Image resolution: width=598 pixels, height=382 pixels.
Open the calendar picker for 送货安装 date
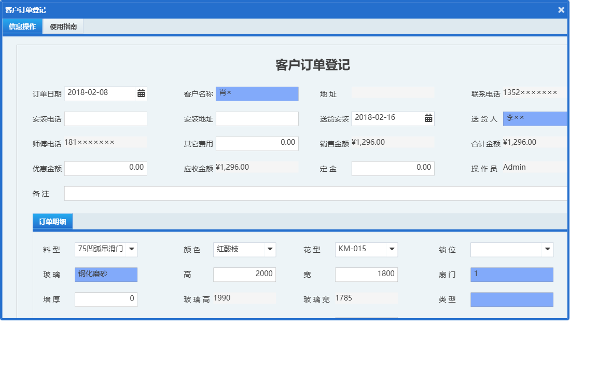[427, 118]
